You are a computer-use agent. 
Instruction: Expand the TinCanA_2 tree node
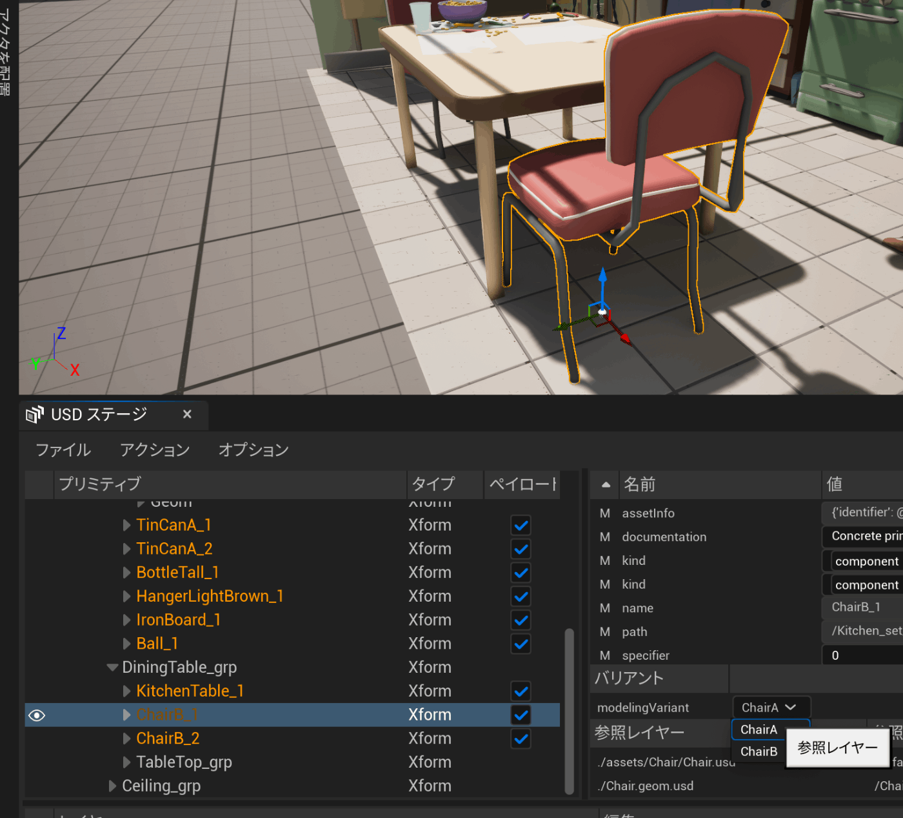click(127, 549)
